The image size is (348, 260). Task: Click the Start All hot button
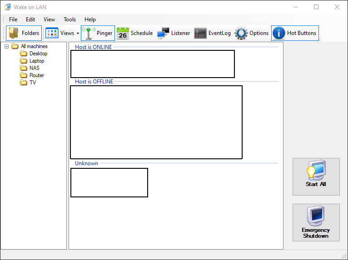[x=316, y=177]
